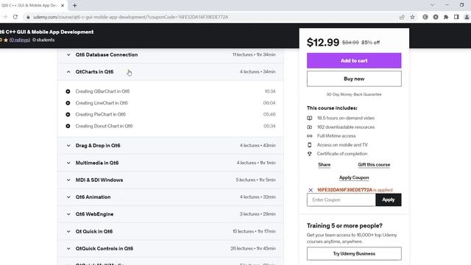Close the Qt6 C++ GUI browser tab

coord(63,5)
